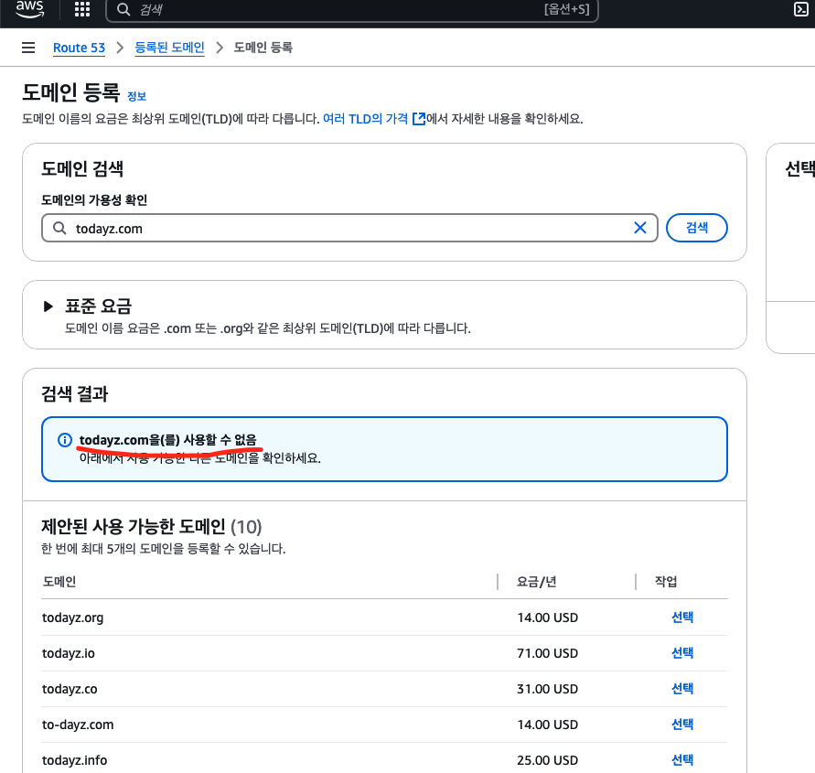Click the todayz.org domain name

(x=73, y=617)
